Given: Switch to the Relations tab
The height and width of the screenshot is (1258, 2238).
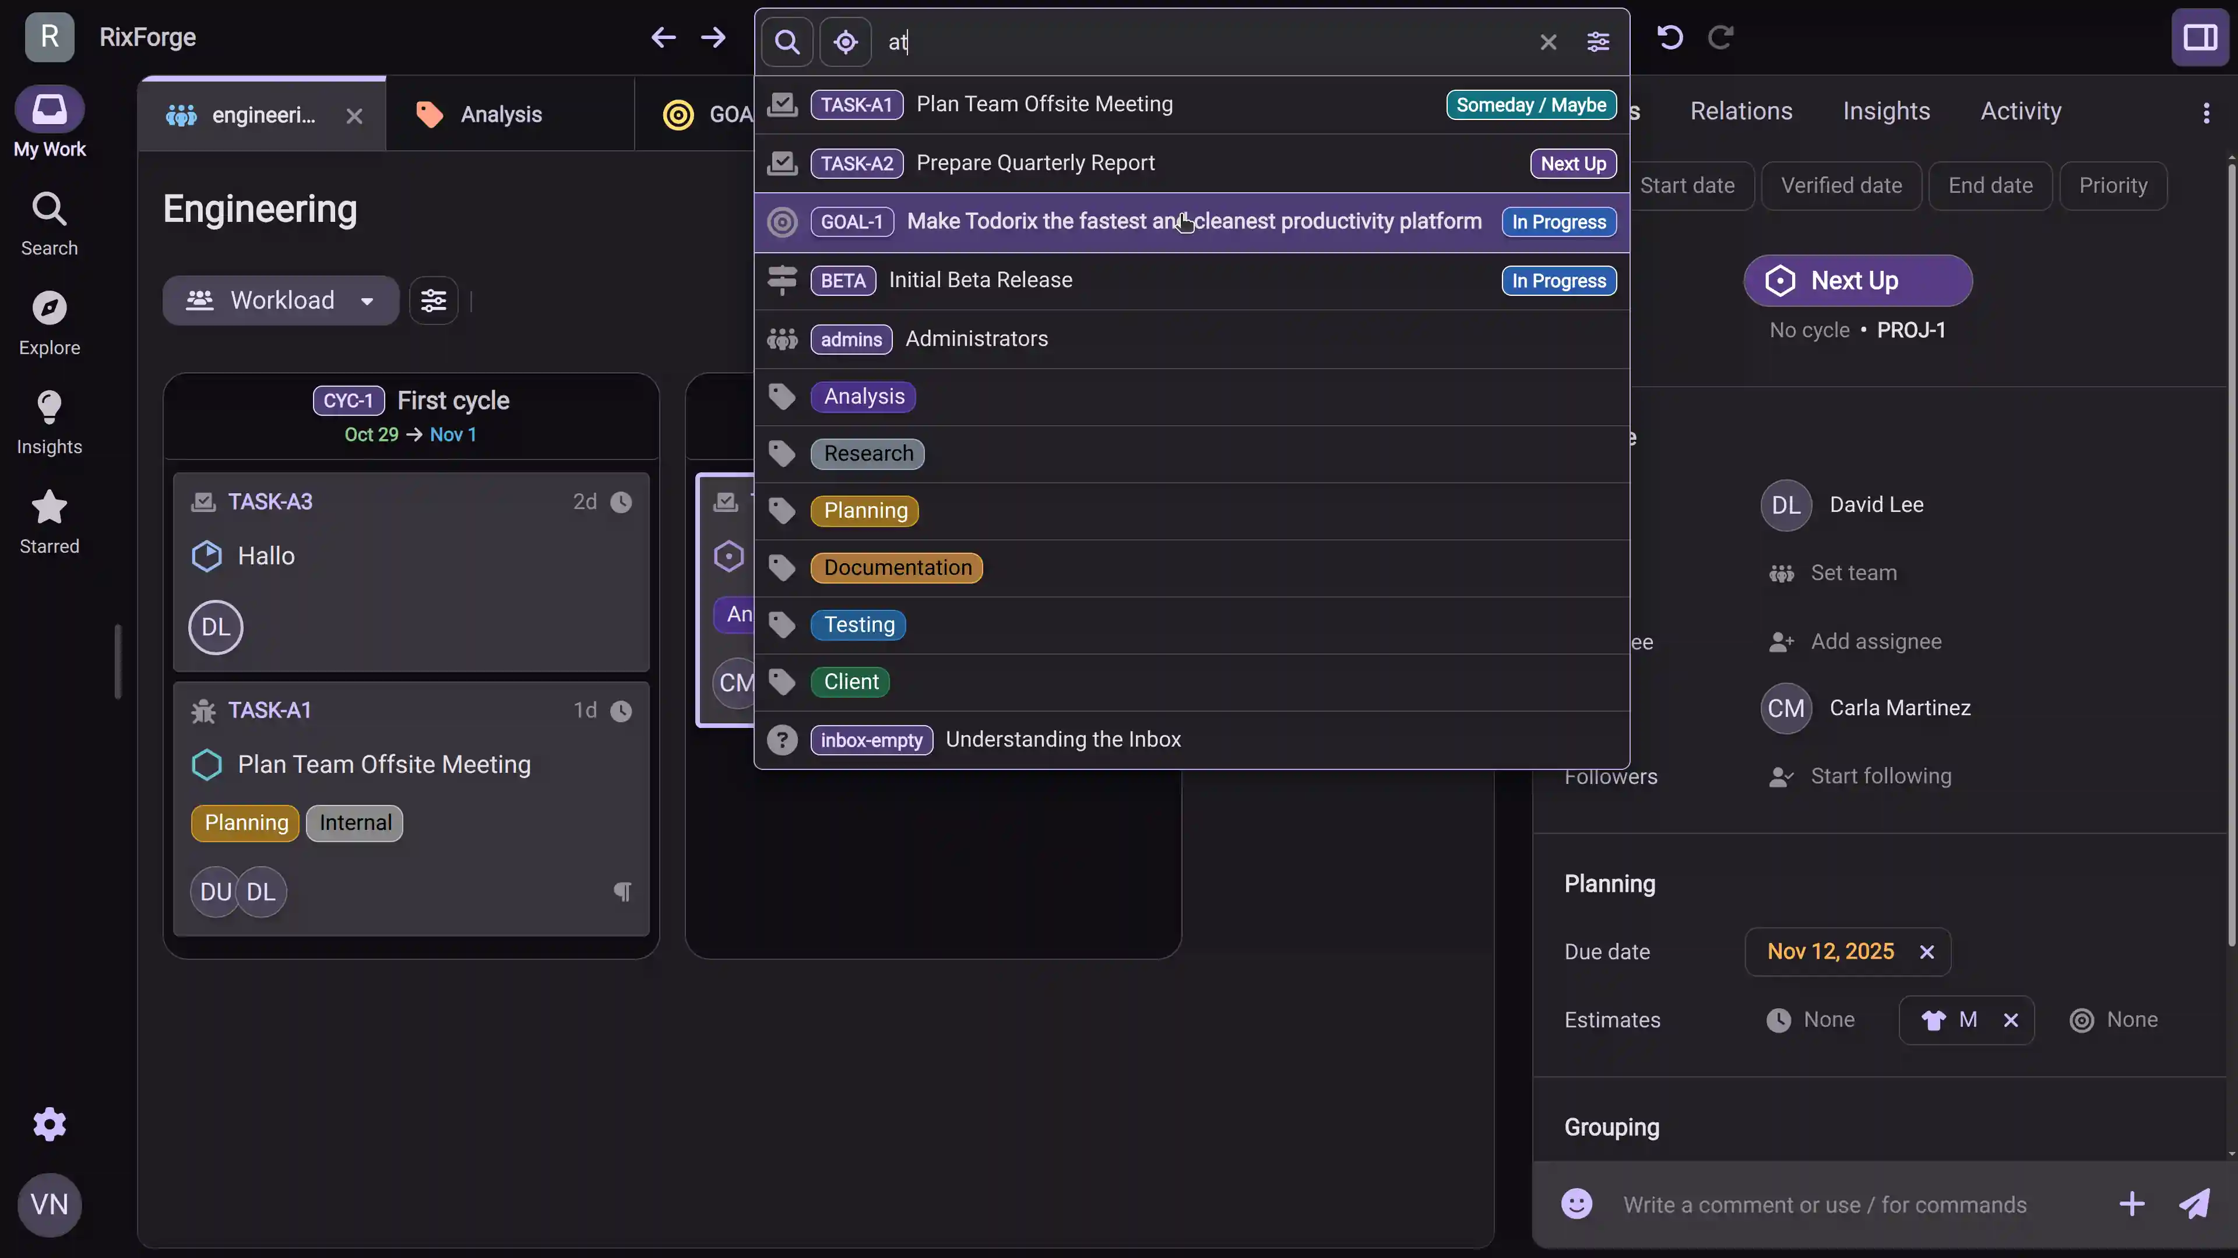Looking at the screenshot, I should click(x=1741, y=110).
